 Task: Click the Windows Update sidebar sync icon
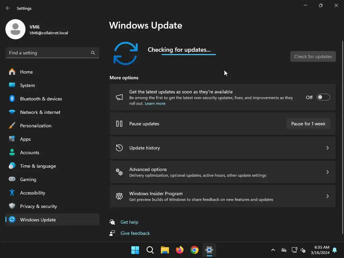[x=12, y=219]
